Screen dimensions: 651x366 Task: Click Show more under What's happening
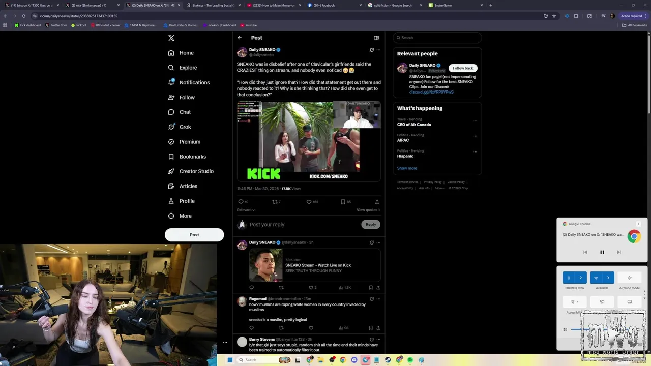pos(407,168)
